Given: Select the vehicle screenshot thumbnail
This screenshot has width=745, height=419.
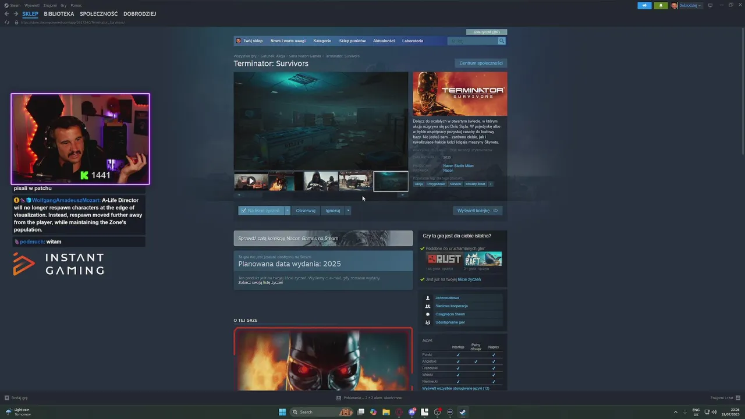Looking at the screenshot, I should click(x=356, y=181).
